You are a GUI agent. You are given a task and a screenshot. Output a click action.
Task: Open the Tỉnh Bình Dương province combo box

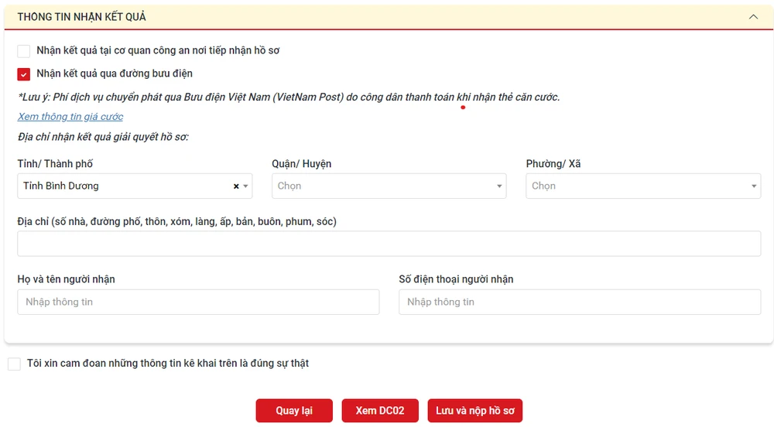click(124, 186)
